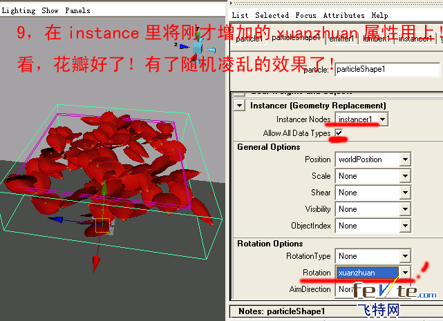Viewport: 443px width, 321px height.
Task: Switch to the particleShape1 tab
Action: pos(296,37)
